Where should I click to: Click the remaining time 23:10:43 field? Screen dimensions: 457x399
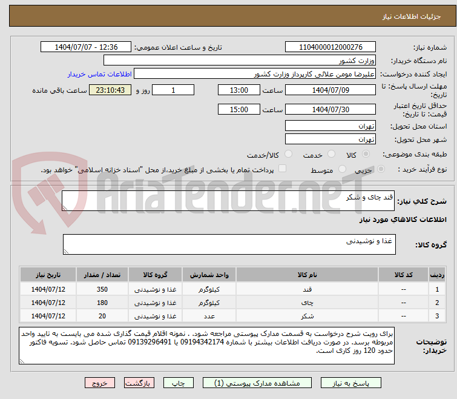(110, 90)
